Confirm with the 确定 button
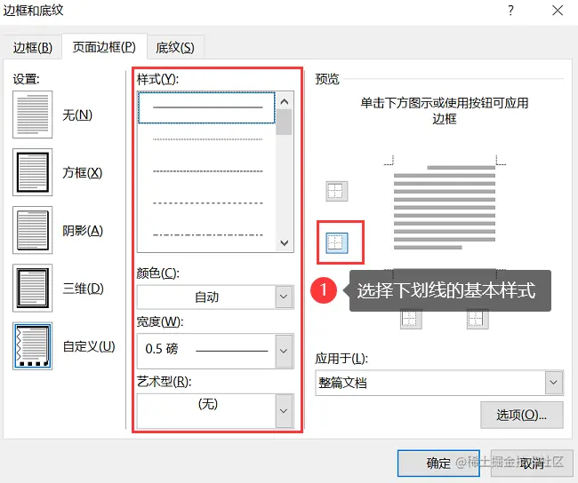This screenshot has height=483, width=578. point(438,463)
